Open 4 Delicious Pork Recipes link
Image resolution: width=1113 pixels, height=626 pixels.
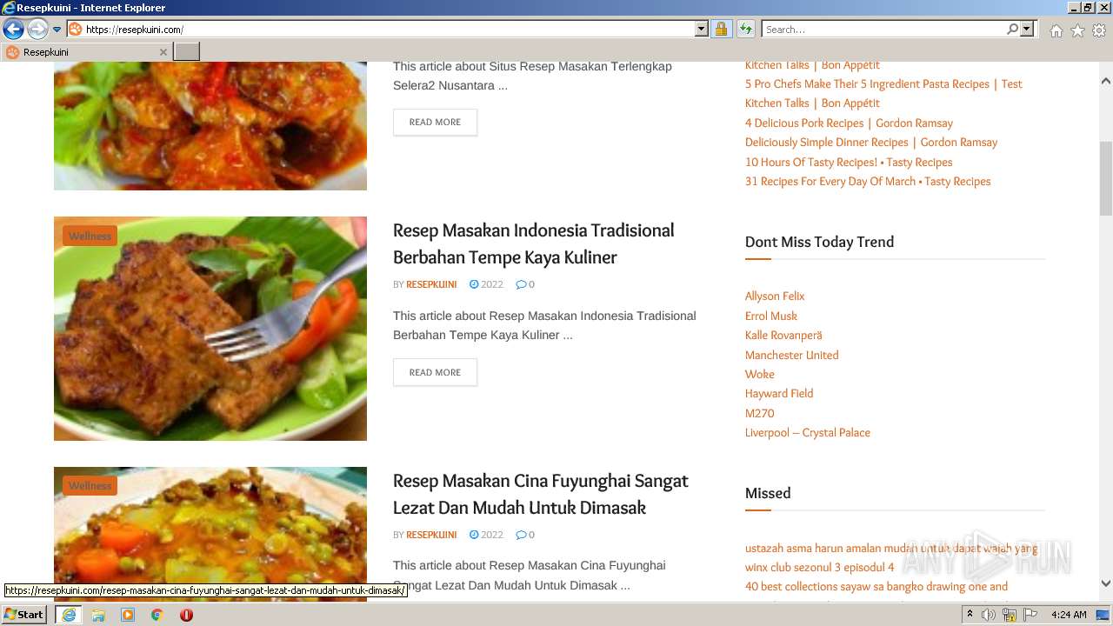(849, 123)
